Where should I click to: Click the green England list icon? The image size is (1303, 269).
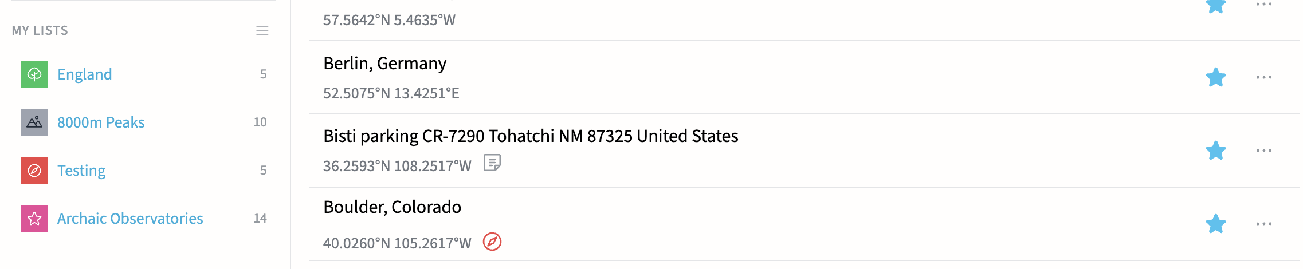point(34,74)
